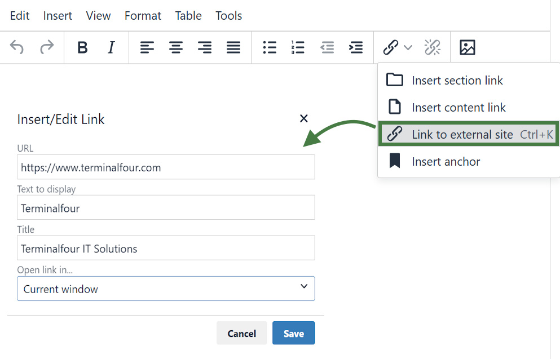
Task: Open the Table menu
Action: click(188, 16)
